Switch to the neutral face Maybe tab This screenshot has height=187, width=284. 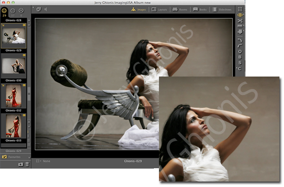click(x=13, y=9)
